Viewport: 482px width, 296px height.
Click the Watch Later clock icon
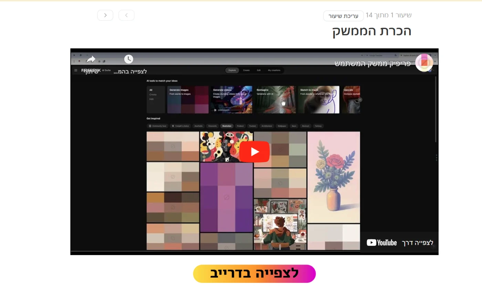tap(128, 59)
